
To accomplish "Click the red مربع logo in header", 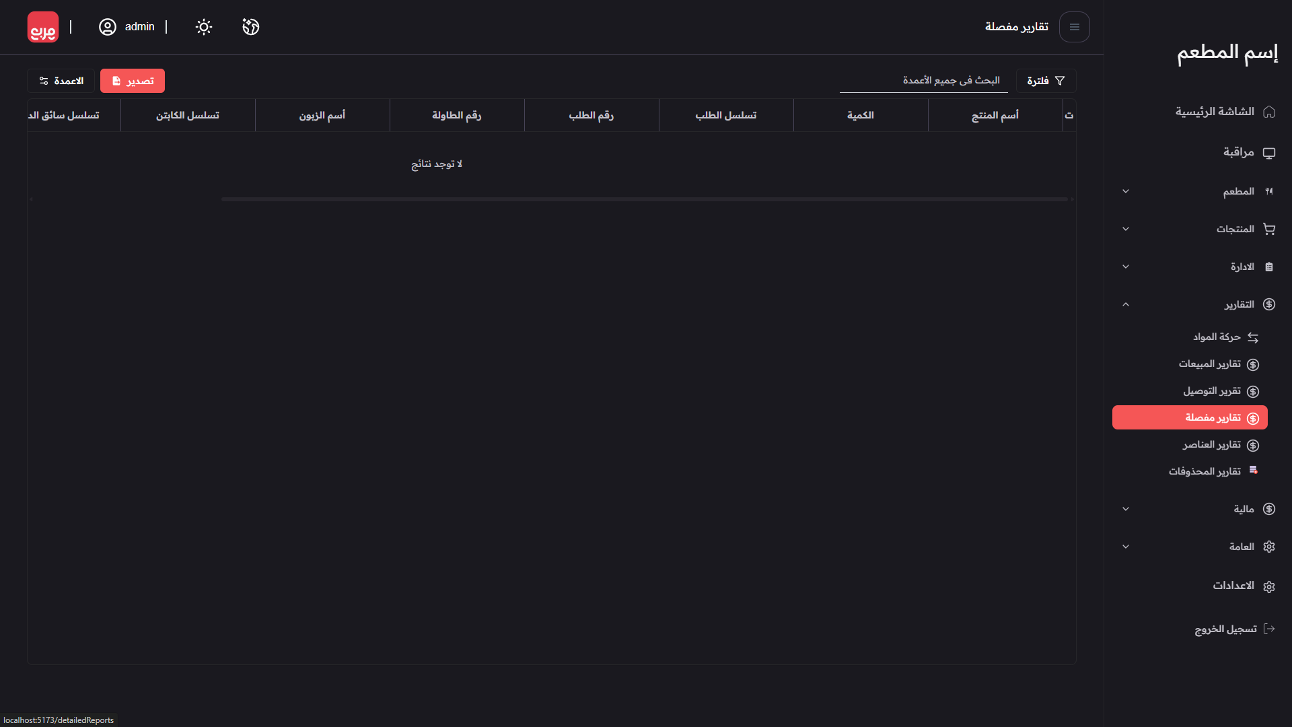I will 43,27.
